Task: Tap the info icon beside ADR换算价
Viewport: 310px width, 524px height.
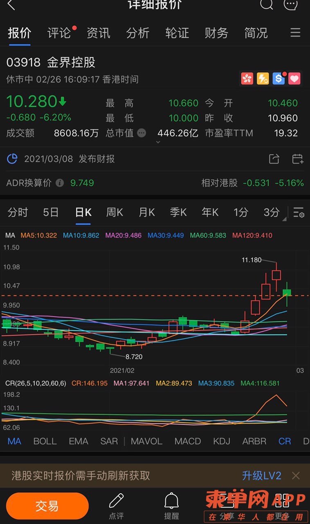Action: (x=60, y=183)
